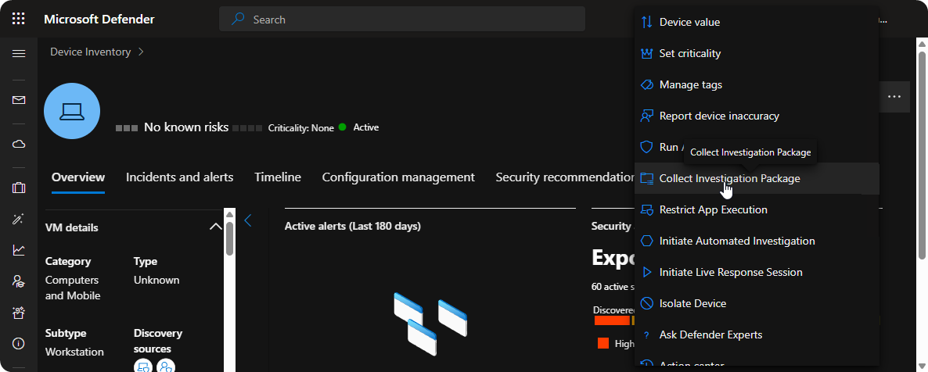Click the laptop device avatar icon
Image resolution: width=928 pixels, height=372 pixels.
click(x=72, y=111)
